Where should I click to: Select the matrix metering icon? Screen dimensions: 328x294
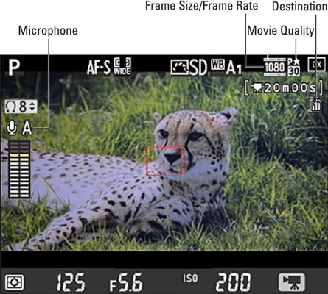pyautogui.click(x=15, y=282)
